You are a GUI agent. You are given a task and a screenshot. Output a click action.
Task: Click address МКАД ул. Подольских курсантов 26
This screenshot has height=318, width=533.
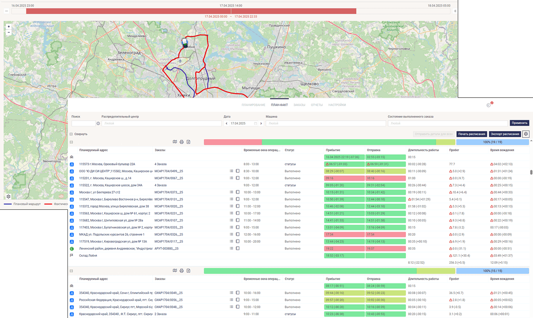112,234
